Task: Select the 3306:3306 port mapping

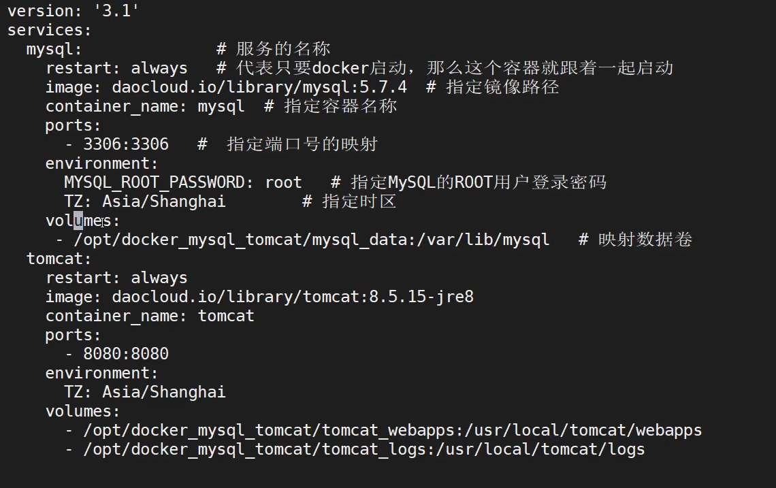Action: pyautogui.click(x=126, y=144)
